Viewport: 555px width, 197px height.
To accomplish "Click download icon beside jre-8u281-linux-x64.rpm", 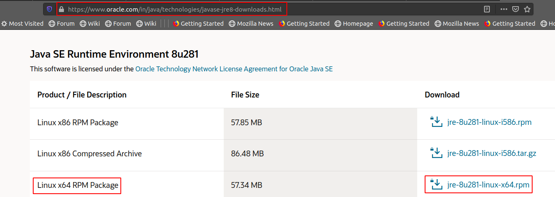I will pos(436,185).
